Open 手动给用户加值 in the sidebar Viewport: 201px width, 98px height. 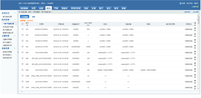coord(8,27)
